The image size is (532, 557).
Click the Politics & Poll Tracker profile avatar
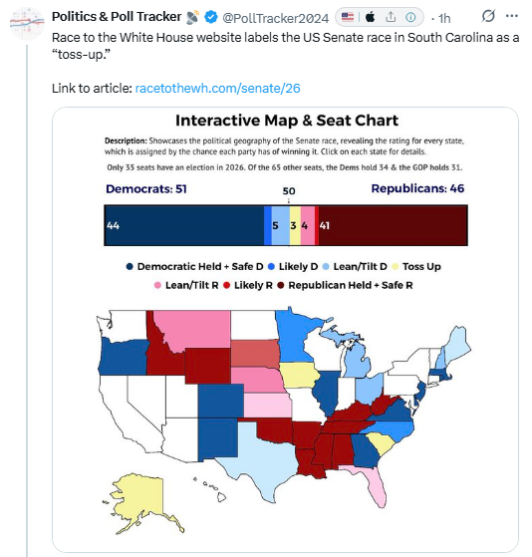point(27,22)
